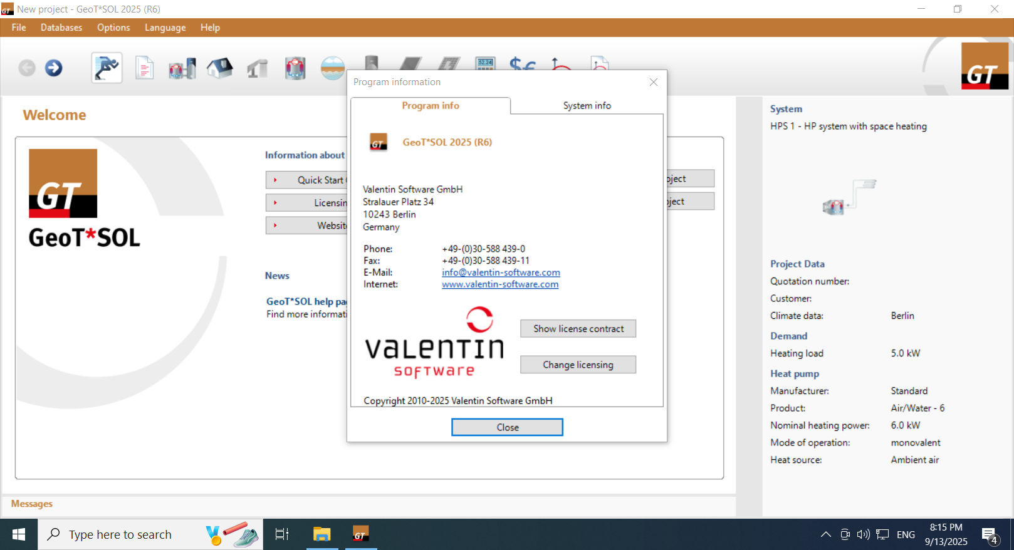Open the Options menu
This screenshot has width=1014, height=550.
coord(113,28)
